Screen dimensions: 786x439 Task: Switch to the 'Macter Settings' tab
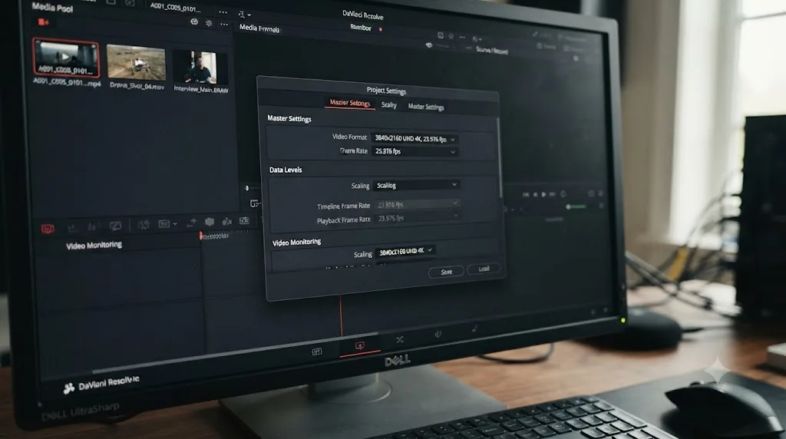pyautogui.click(x=426, y=106)
